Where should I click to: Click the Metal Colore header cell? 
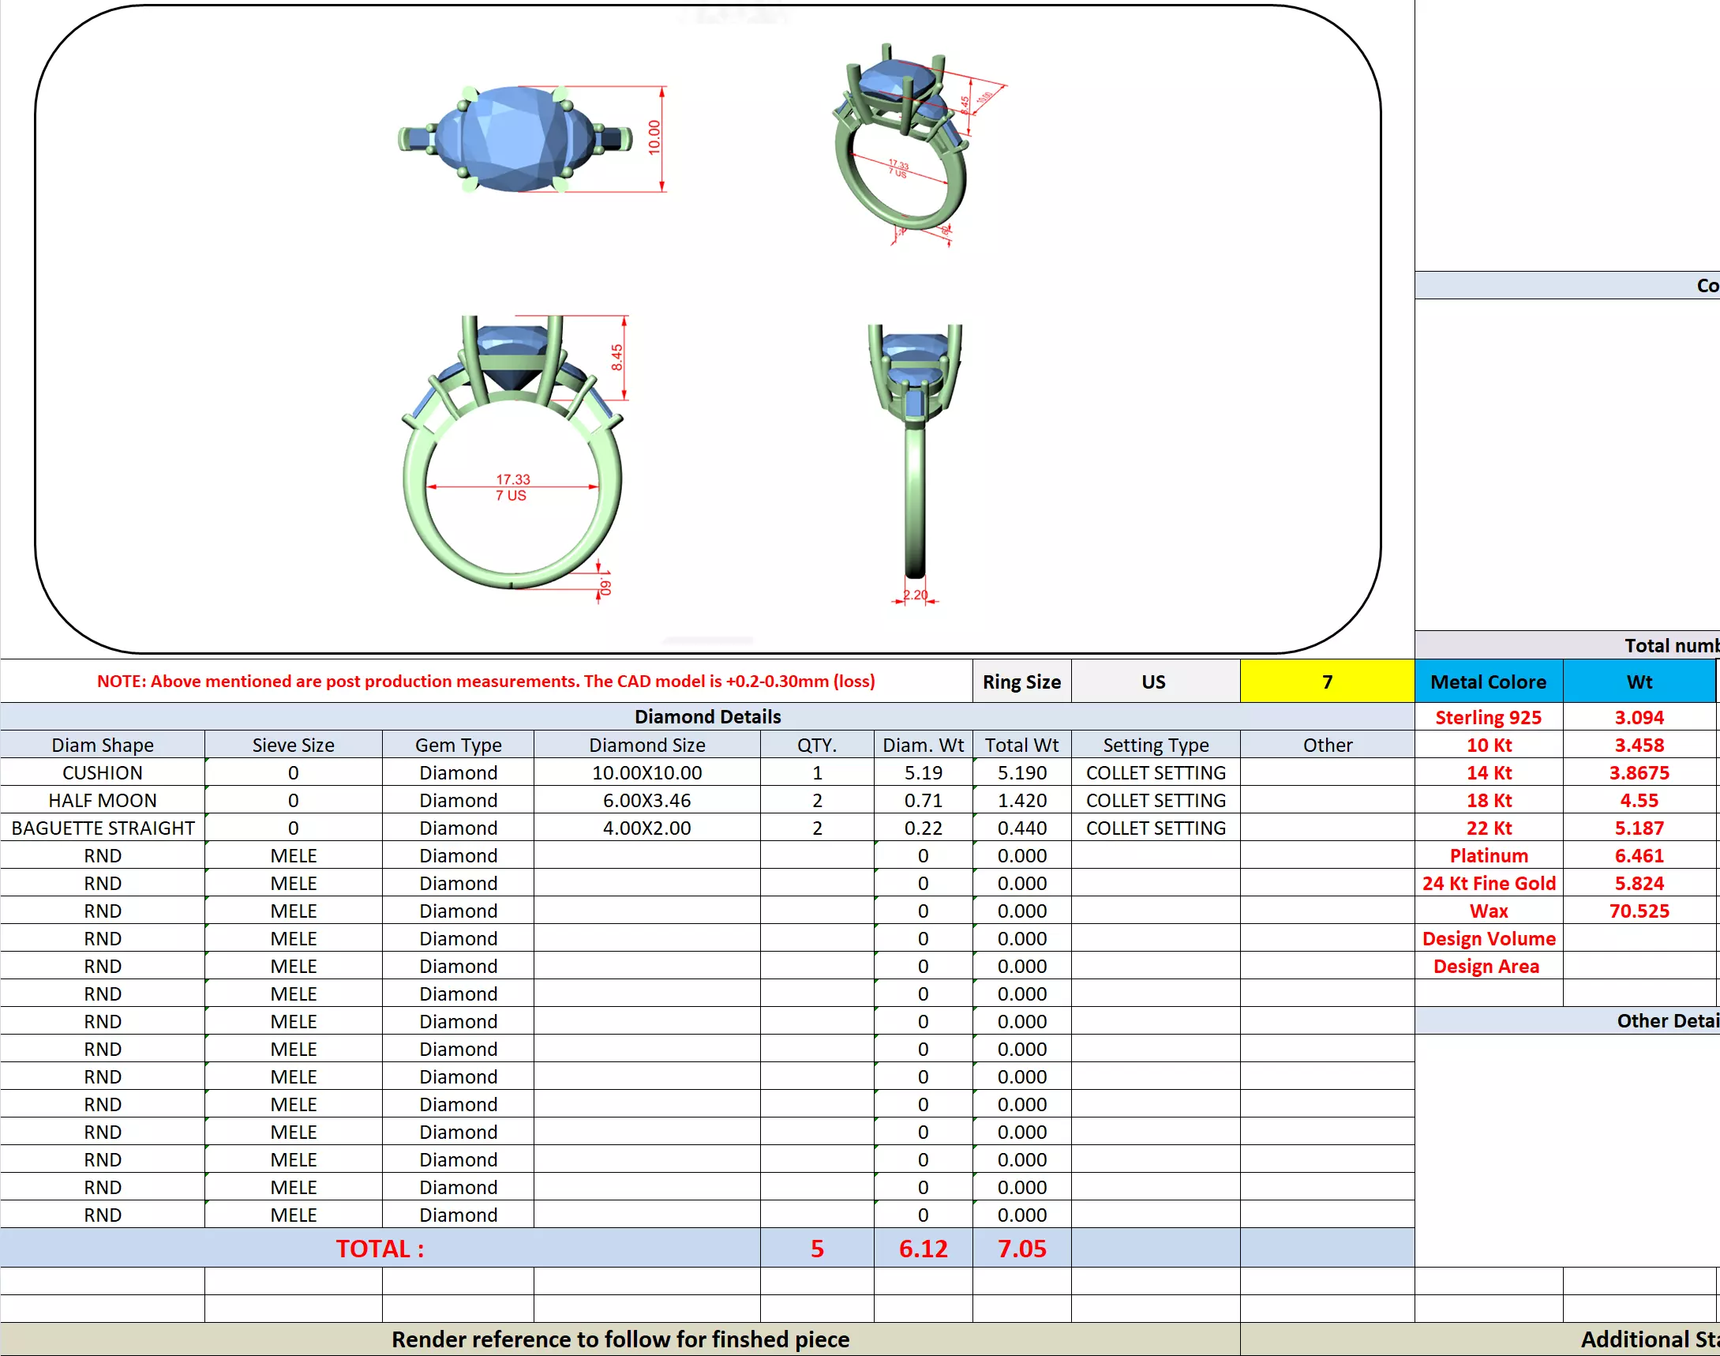(x=1488, y=682)
